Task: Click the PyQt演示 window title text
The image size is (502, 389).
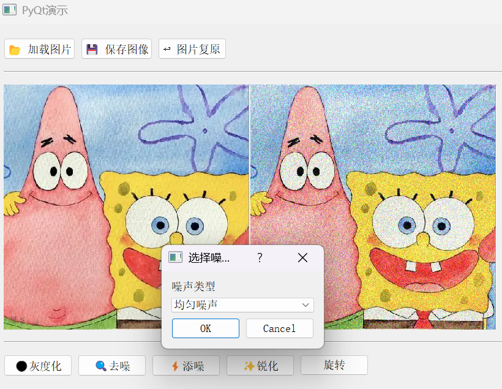Action: (x=45, y=10)
